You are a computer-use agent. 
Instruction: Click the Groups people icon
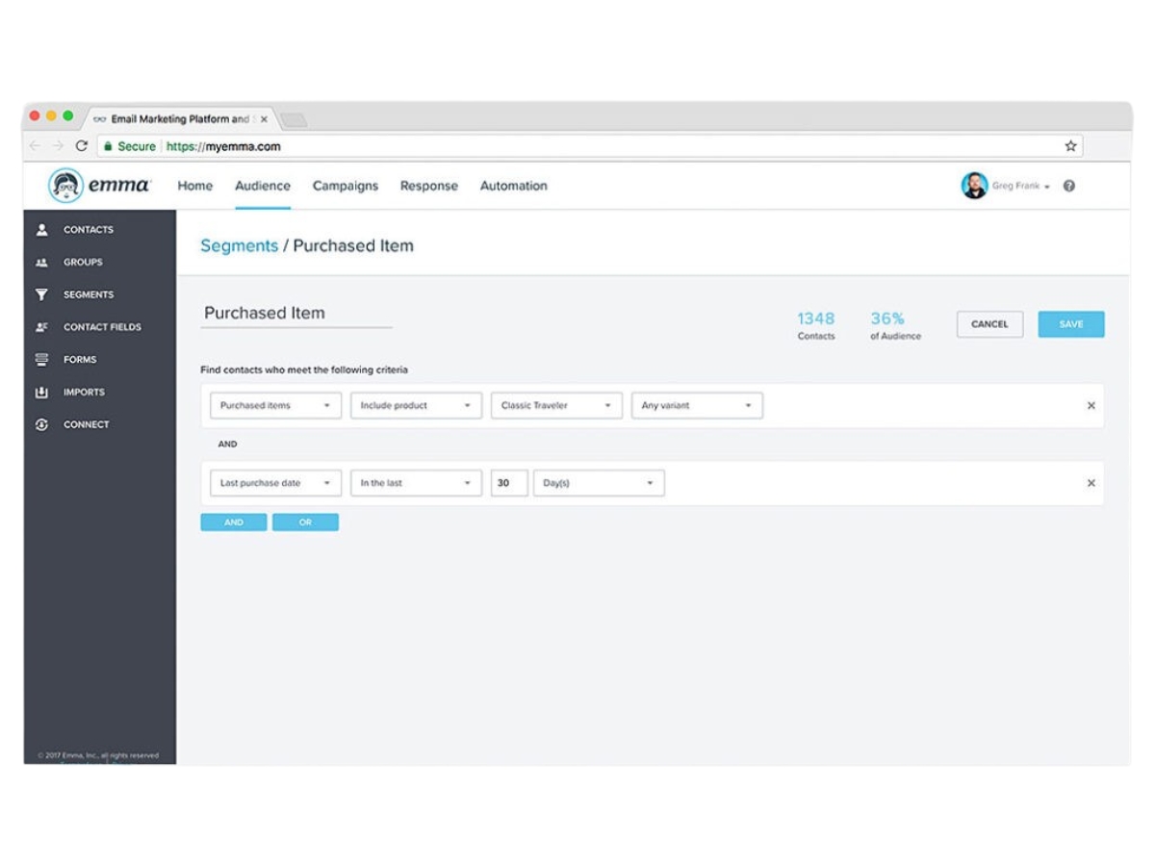41,263
